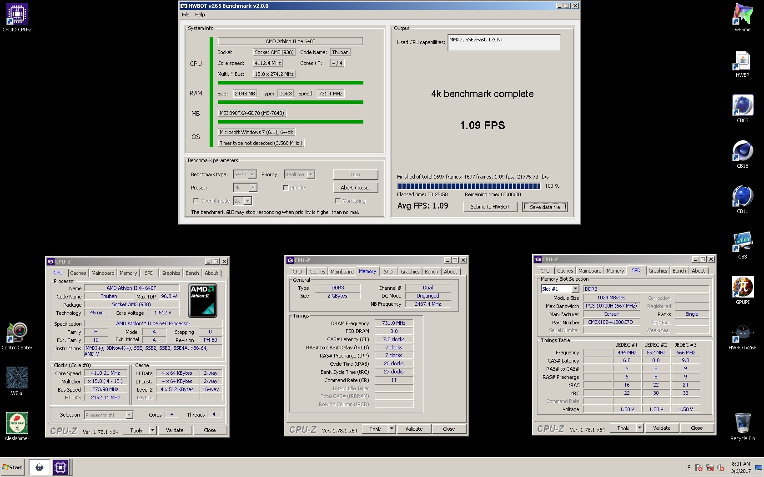The height and width of the screenshot is (477, 764).
Task: Click the Max Bandwidth PC3-10700H value
Action: (x=611, y=306)
